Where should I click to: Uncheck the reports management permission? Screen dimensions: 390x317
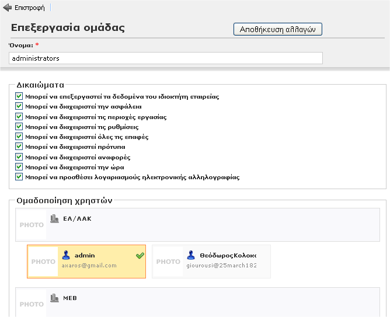point(20,157)
